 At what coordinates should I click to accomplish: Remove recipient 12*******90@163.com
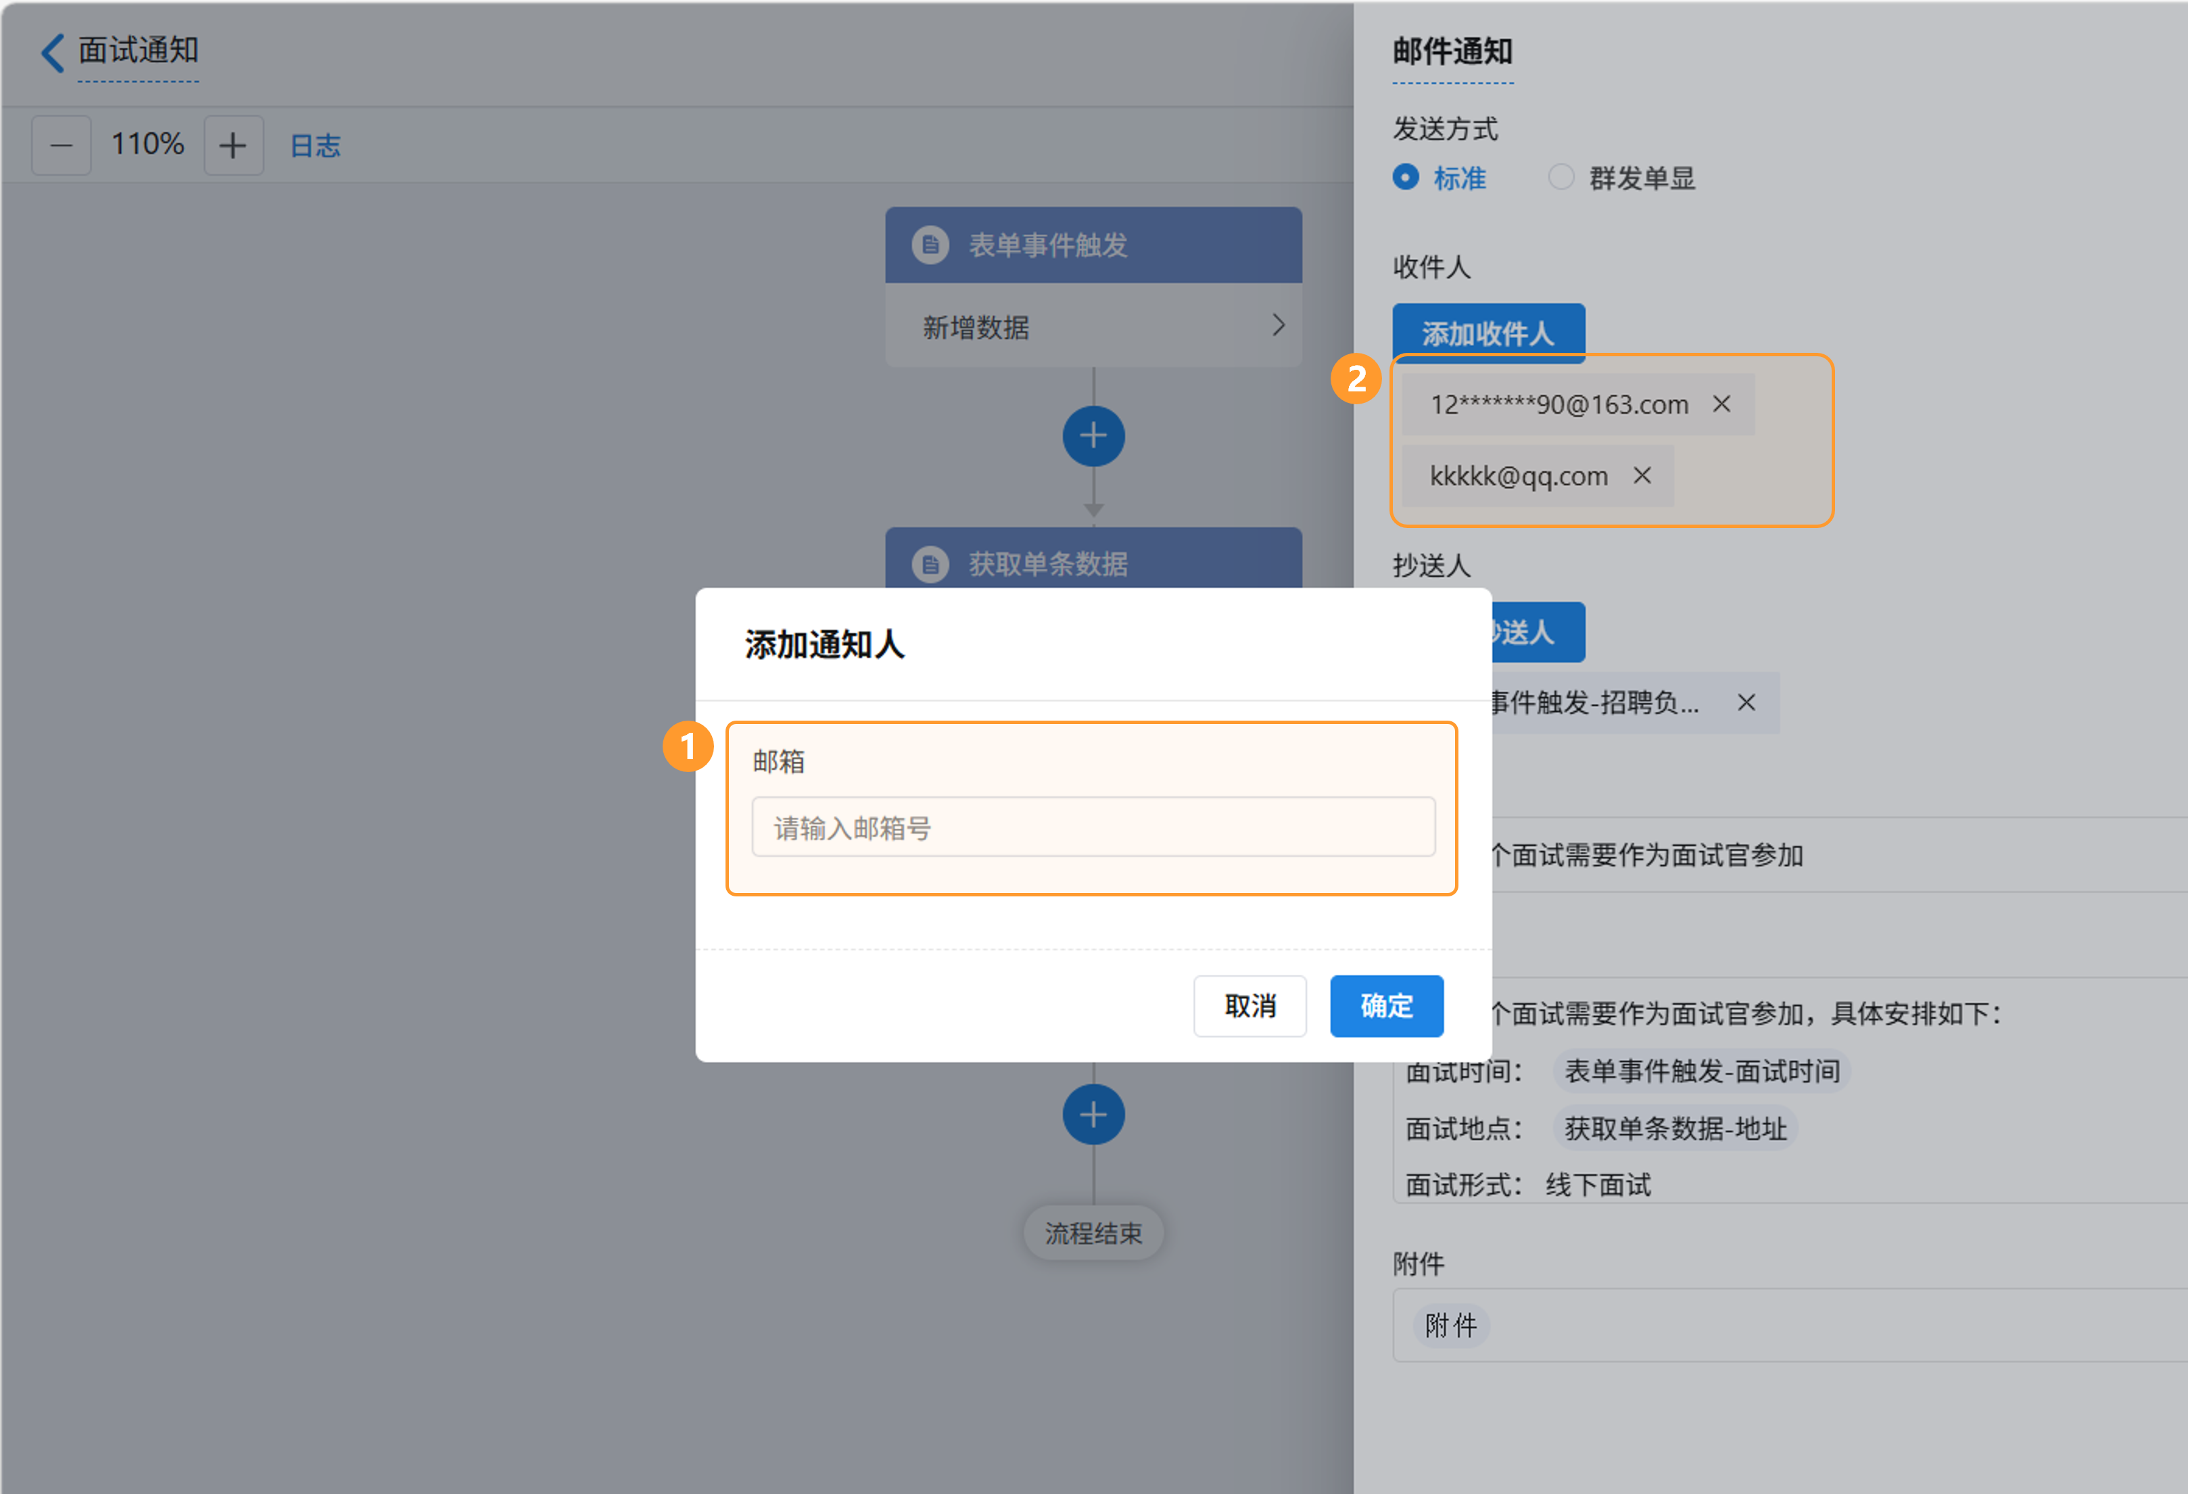point(1721,405)
